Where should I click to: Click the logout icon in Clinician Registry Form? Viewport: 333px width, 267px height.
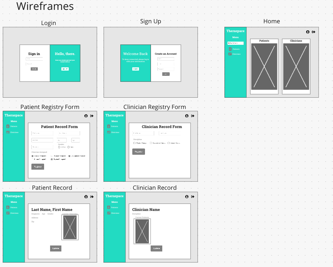point(193,116)
